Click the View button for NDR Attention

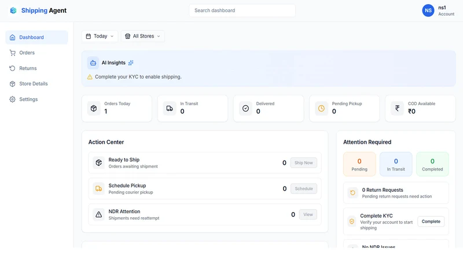(x=308, y=214)
